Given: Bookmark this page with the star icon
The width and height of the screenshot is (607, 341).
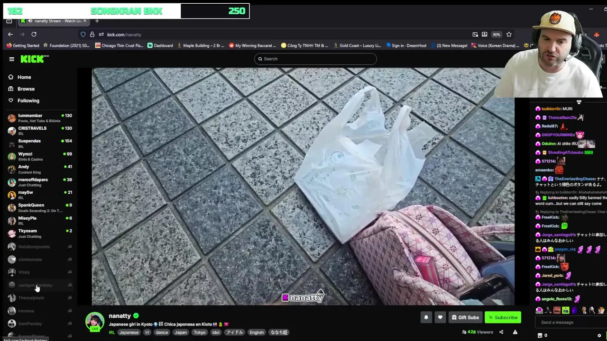Looking at the screenshot, I should pos(509,35).
